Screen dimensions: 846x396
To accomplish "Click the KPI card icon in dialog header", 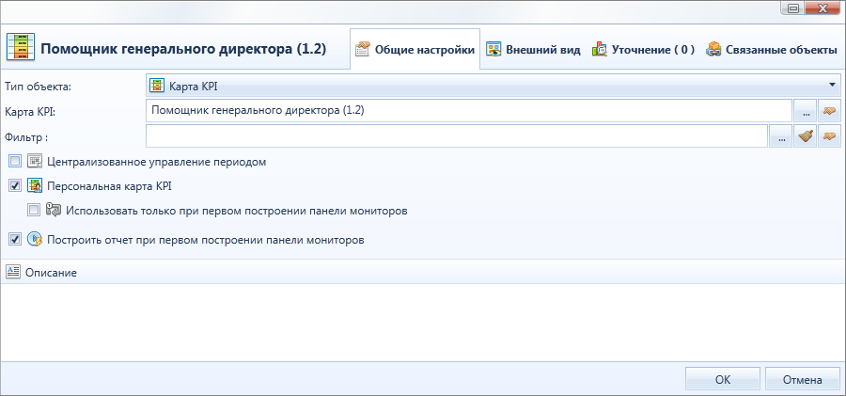I will coord(20,48).
